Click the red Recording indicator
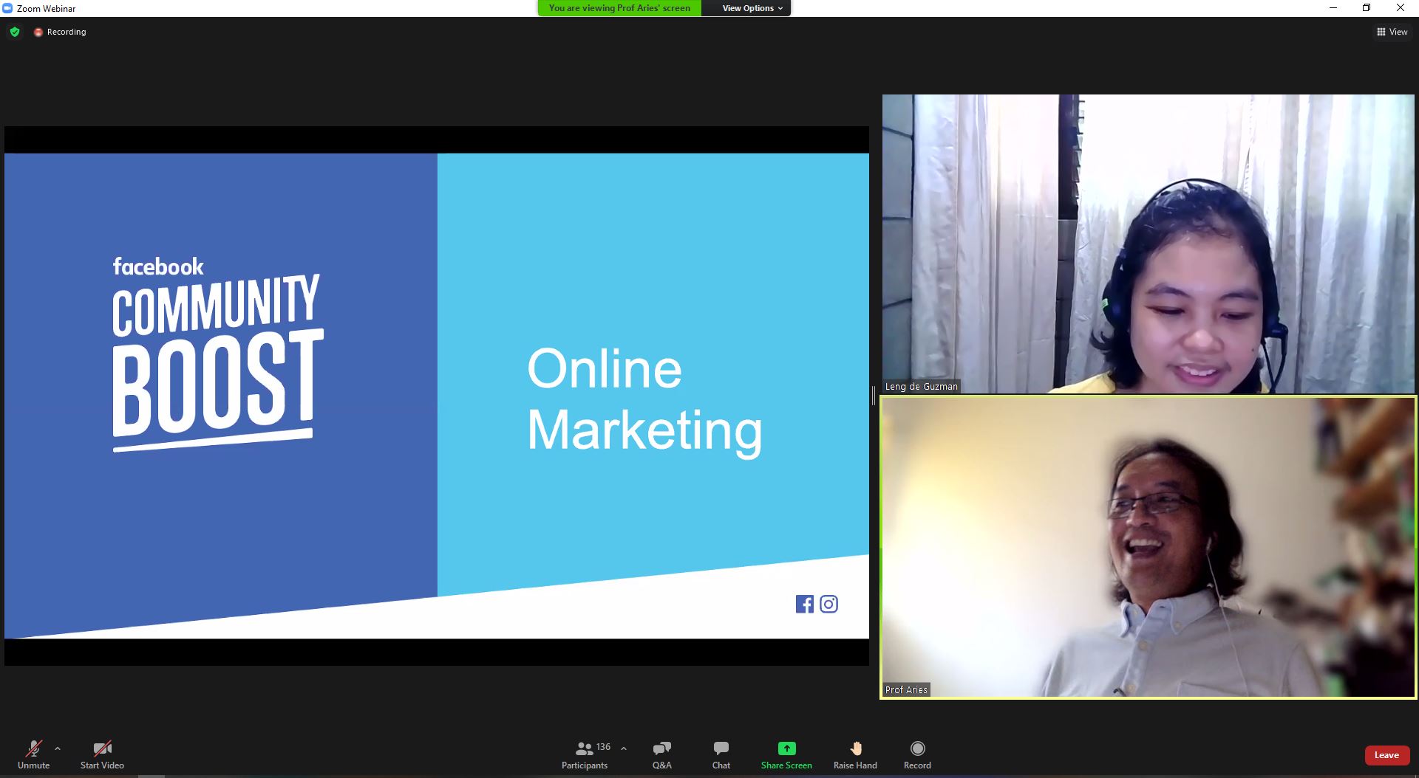Screen dimensions: 1419x778 [x=60, y=32]
